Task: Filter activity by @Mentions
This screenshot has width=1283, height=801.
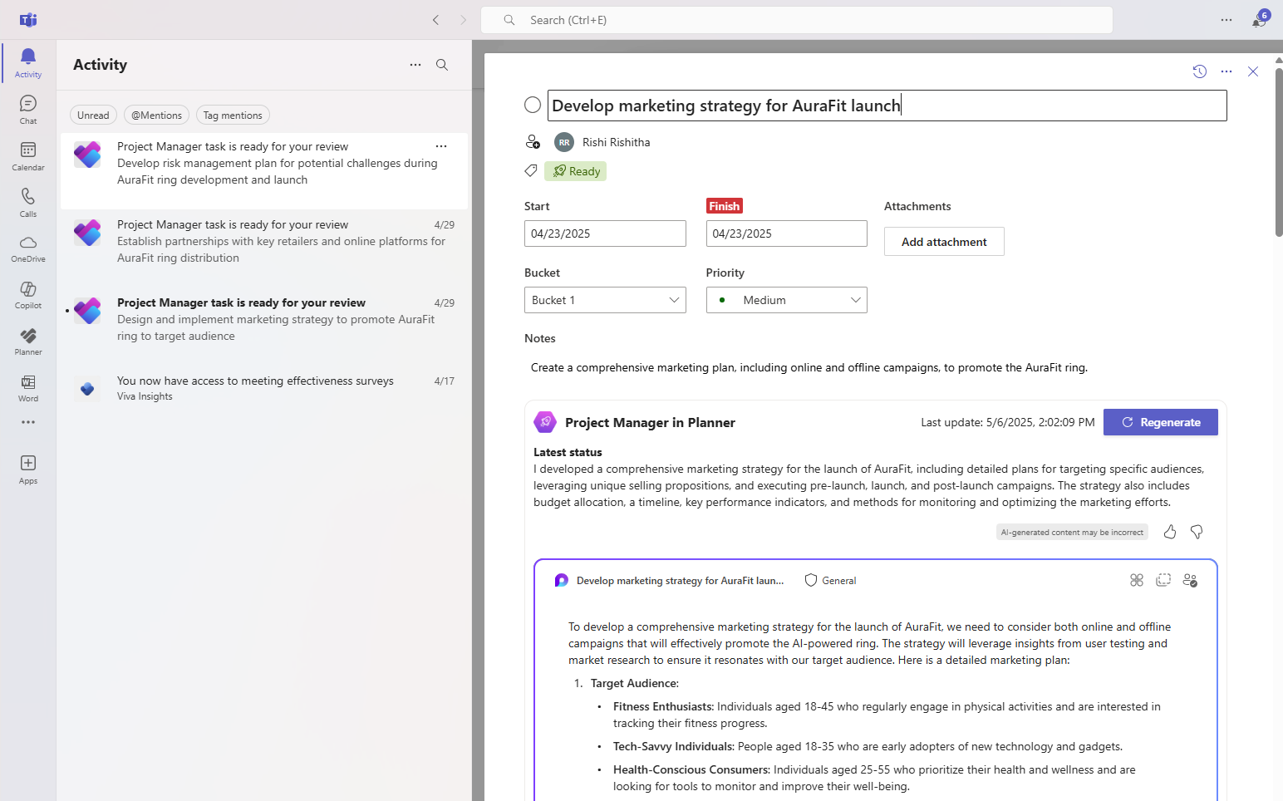Action: (155, 115)
